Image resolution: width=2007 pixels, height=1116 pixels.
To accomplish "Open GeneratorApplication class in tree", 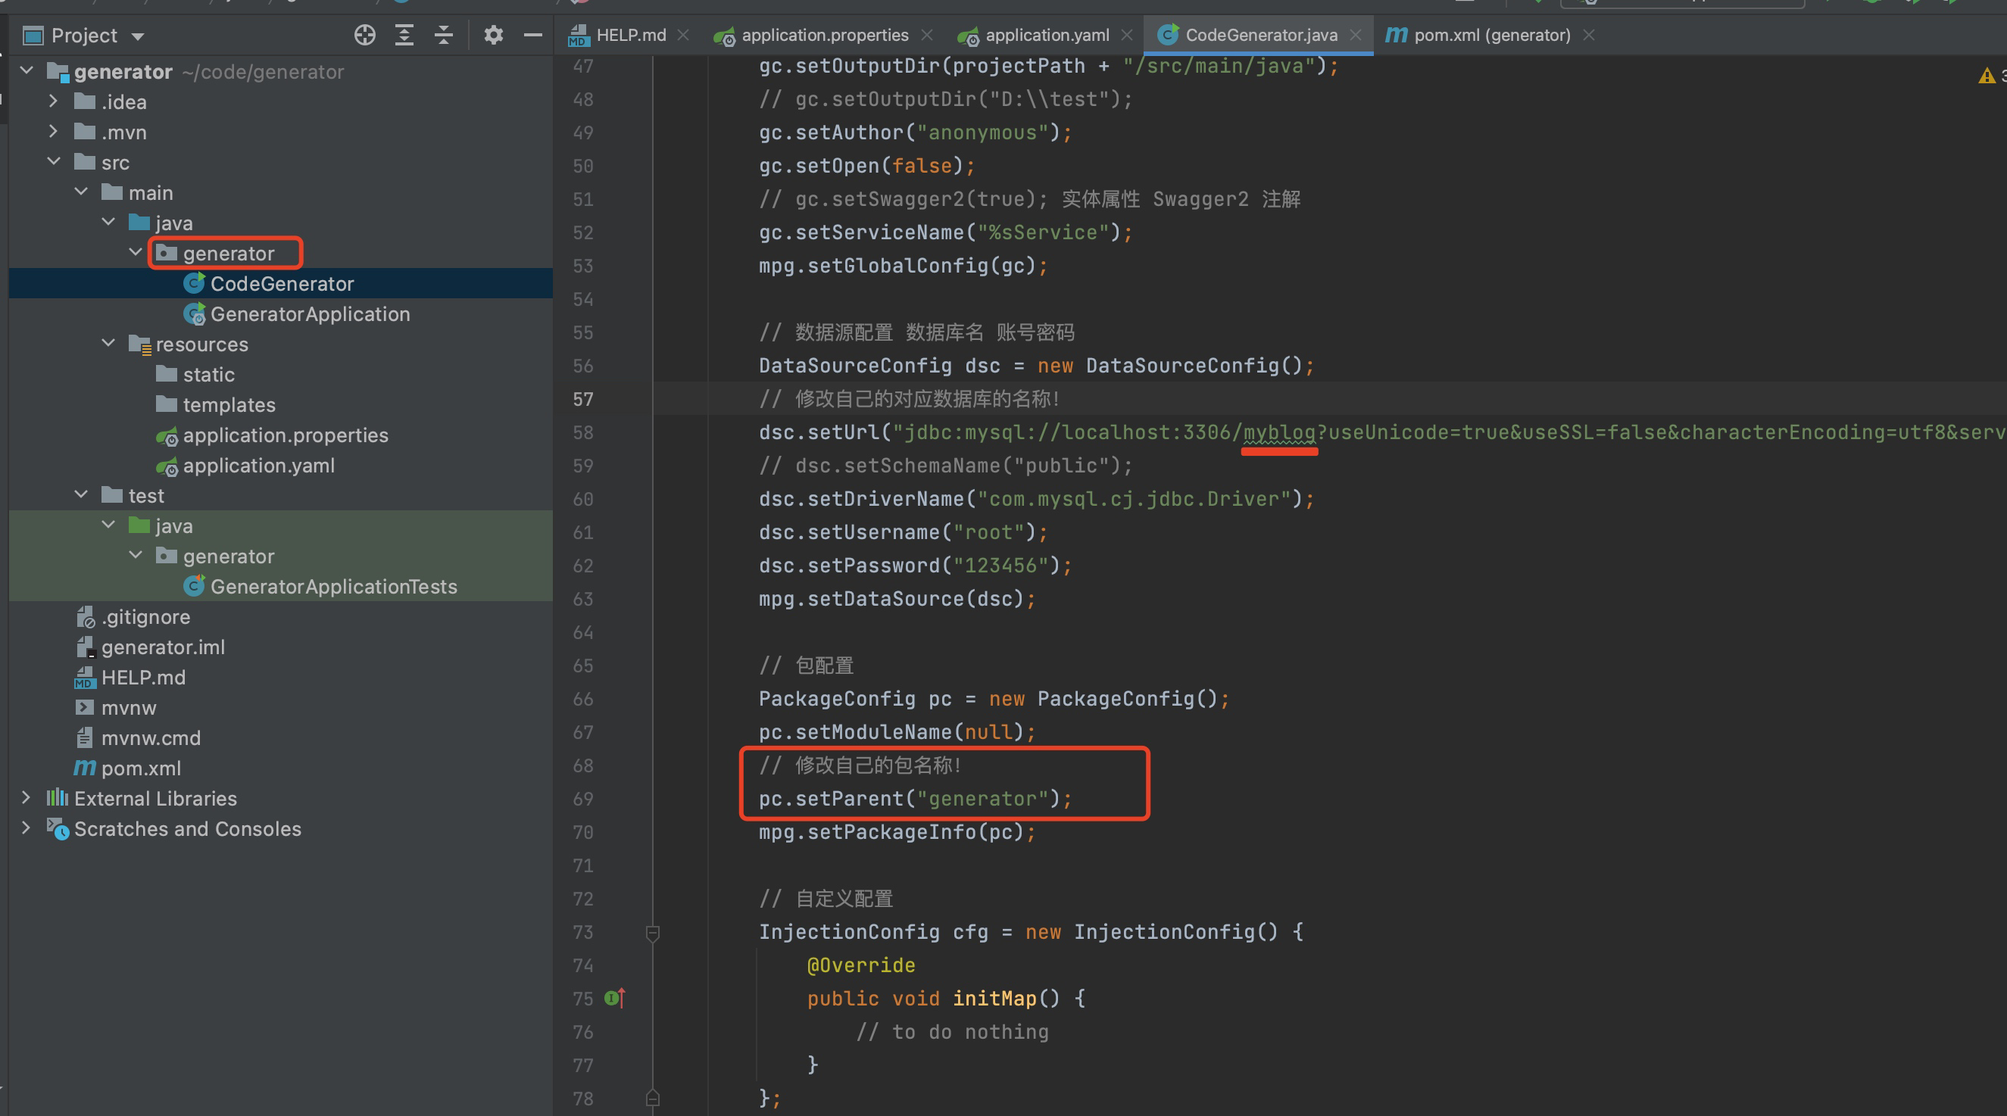I will [309, 314].
